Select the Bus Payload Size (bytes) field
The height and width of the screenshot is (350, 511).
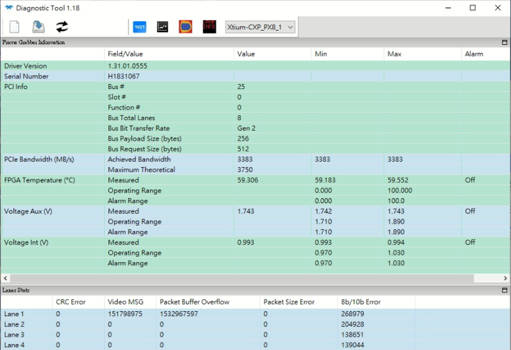[x=145, y=139]
